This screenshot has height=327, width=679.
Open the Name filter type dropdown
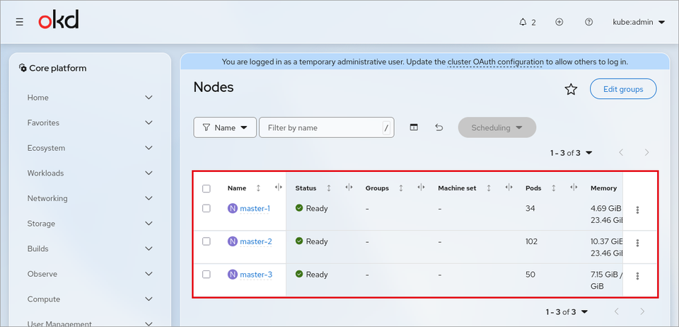[225, 127]
